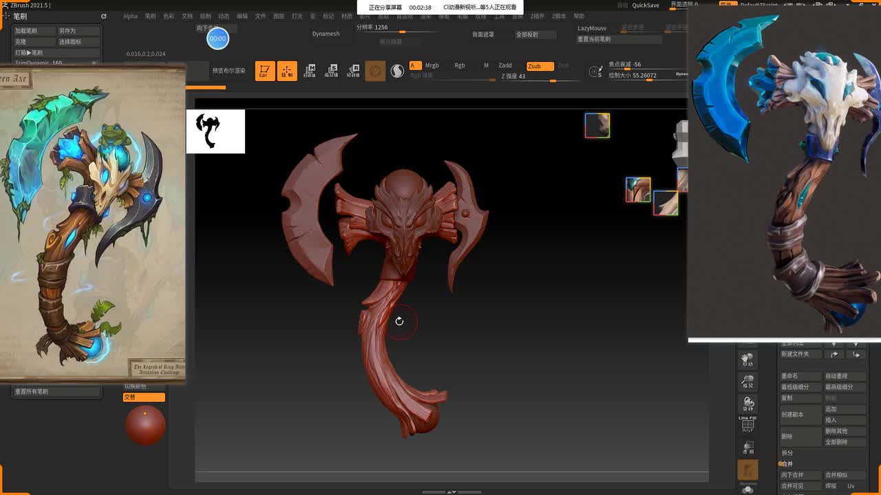Click 另存为 save as button

78,31
